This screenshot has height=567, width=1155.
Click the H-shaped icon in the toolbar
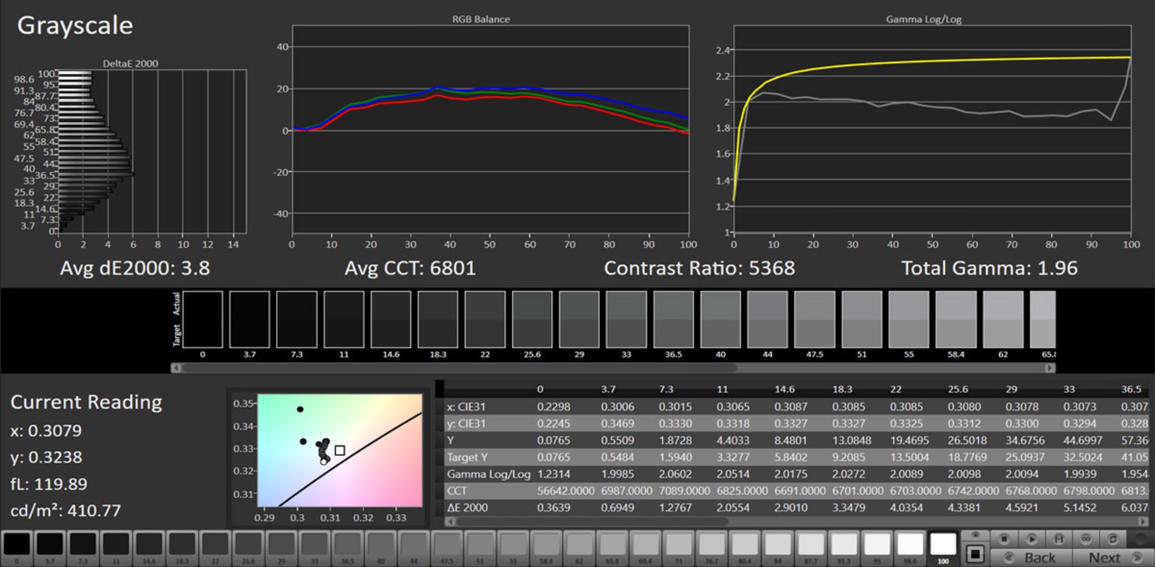coord(1059,539)
